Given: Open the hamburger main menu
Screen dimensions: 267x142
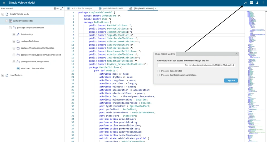Looking at the screenshot, I should pyautogui.click(x=4, y=3).
